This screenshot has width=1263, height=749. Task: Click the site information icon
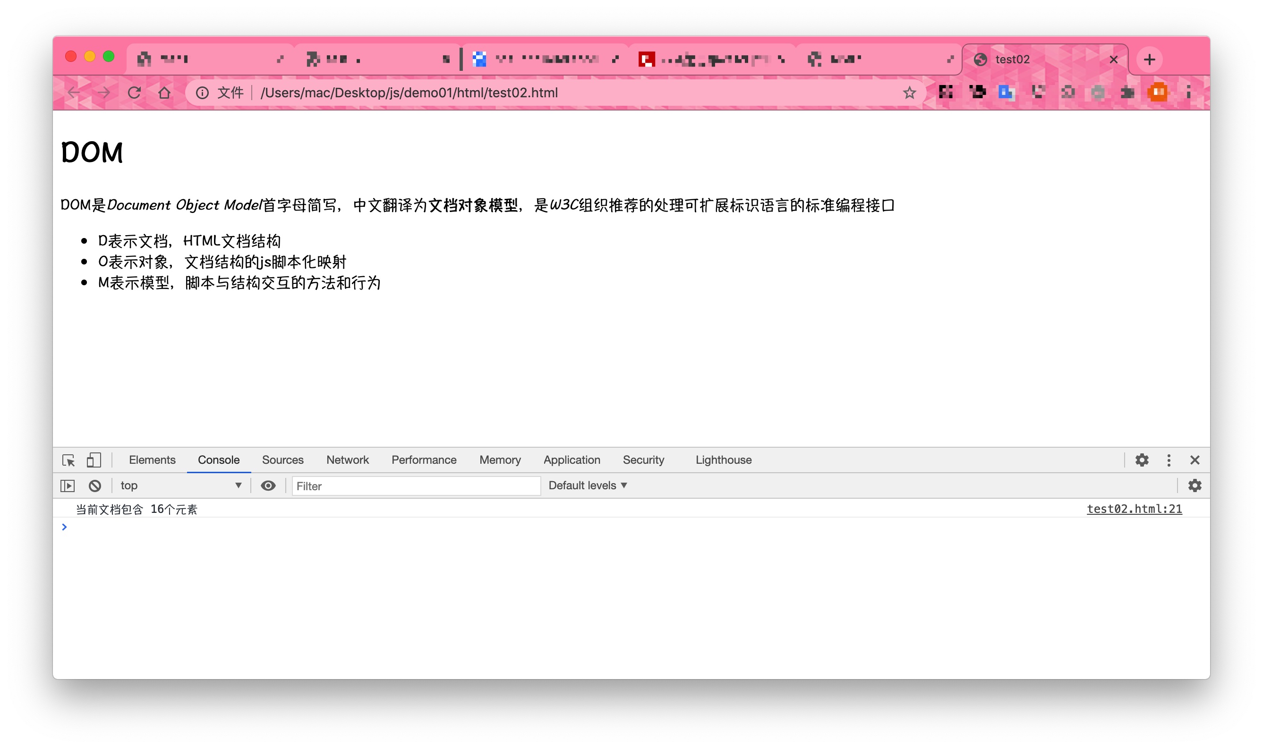click(203, 93)
